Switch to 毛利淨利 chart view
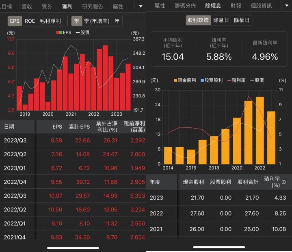This screenshot has height=252, width=292. [50, 21]
